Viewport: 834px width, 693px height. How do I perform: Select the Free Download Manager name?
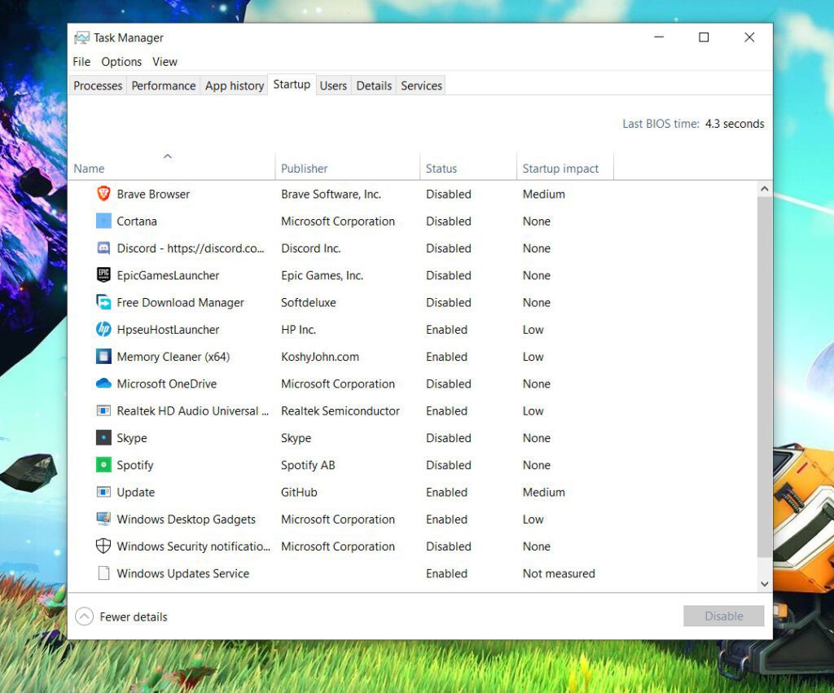click(180, 303)
